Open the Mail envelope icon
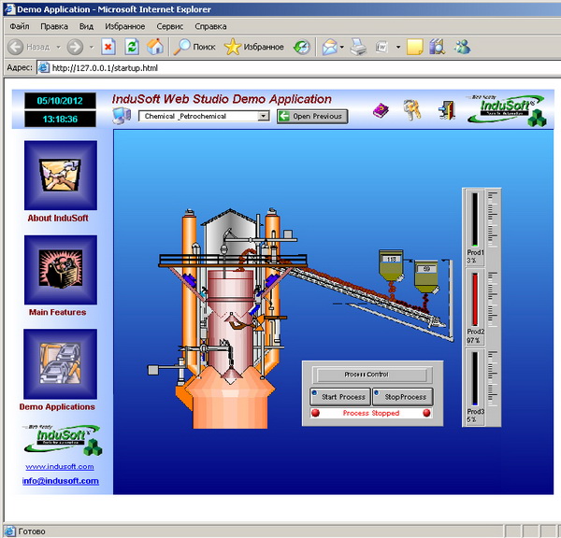This screenshot has width=561, height=538. pos(329,47)
